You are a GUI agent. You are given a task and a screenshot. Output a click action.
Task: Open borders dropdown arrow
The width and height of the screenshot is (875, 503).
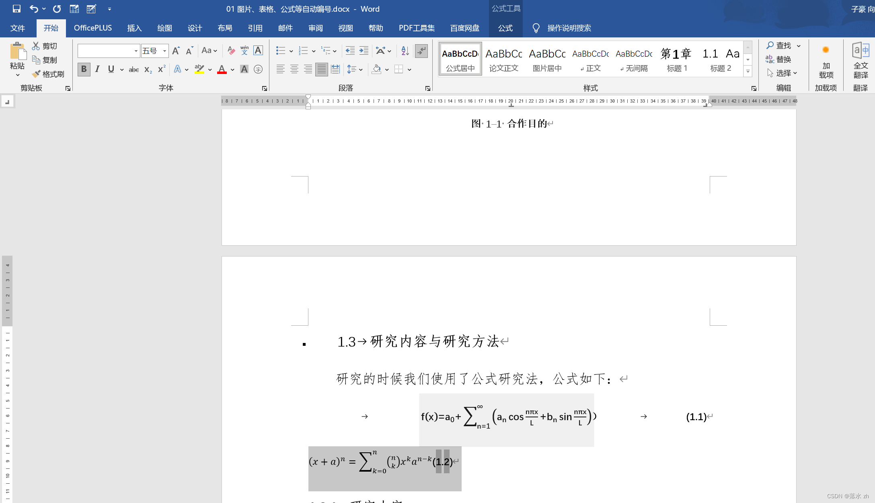(x=409, y=70)
